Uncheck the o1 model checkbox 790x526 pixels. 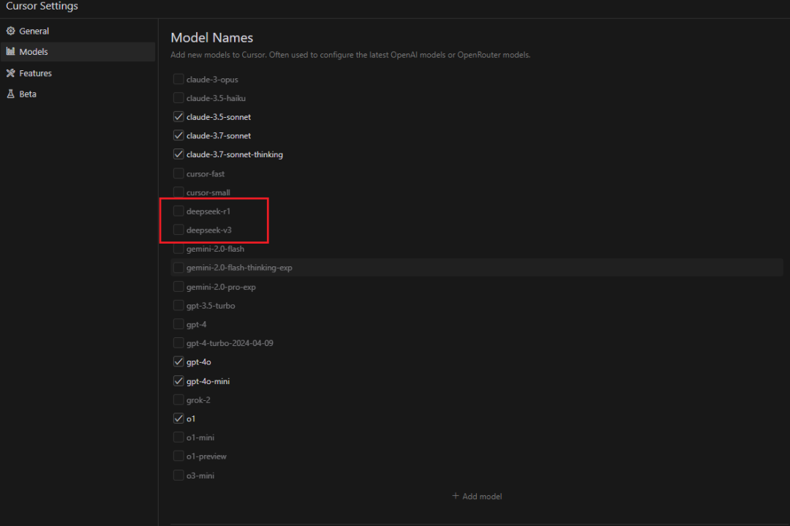pos(178,418)
